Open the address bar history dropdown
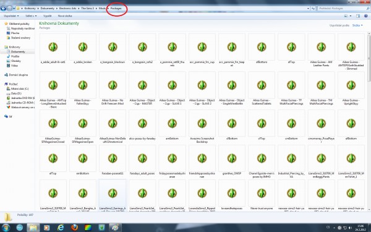The image size is (371, 232). (x=308, y=8)
